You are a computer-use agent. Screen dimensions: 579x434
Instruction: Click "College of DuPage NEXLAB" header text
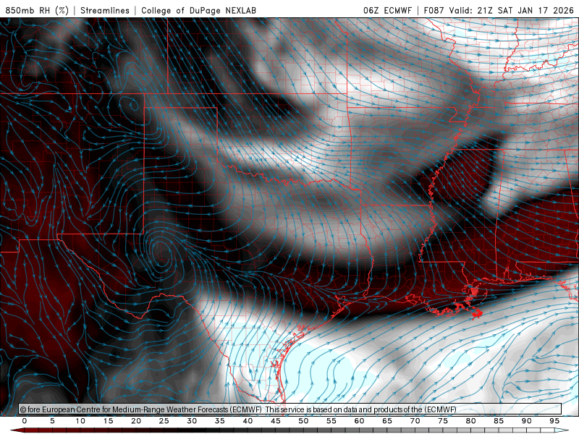click(198, 10)
